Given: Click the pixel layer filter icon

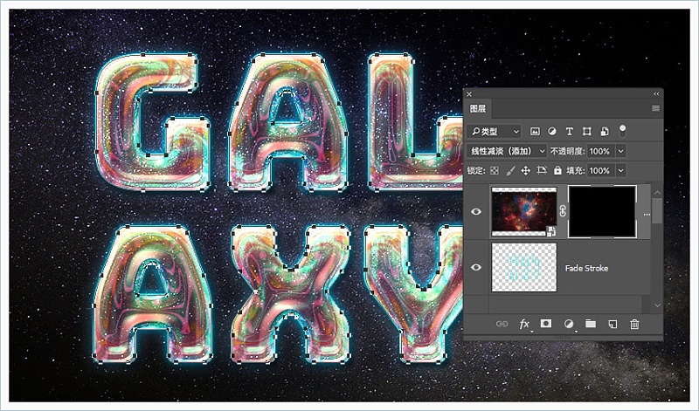Looking at the screenshot, I should click(x=535, y=132).
